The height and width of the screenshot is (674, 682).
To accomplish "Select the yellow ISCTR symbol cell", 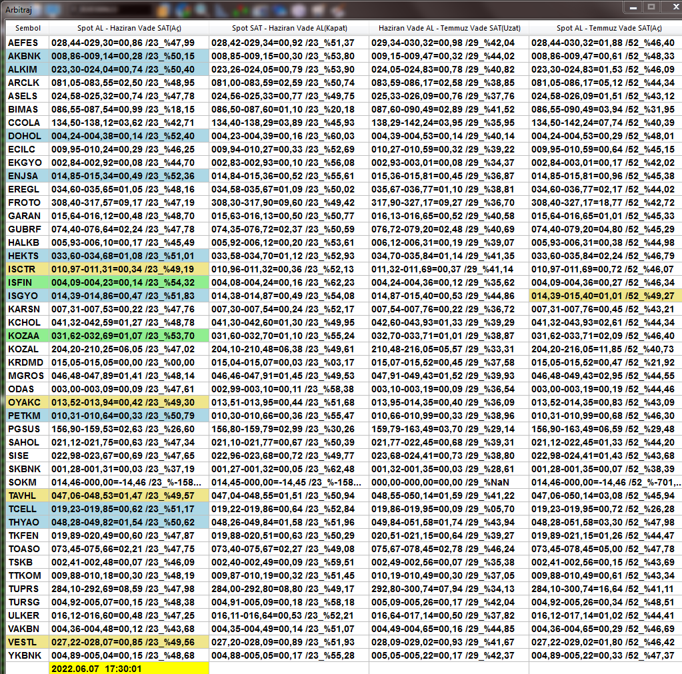I will coord(27,270).
